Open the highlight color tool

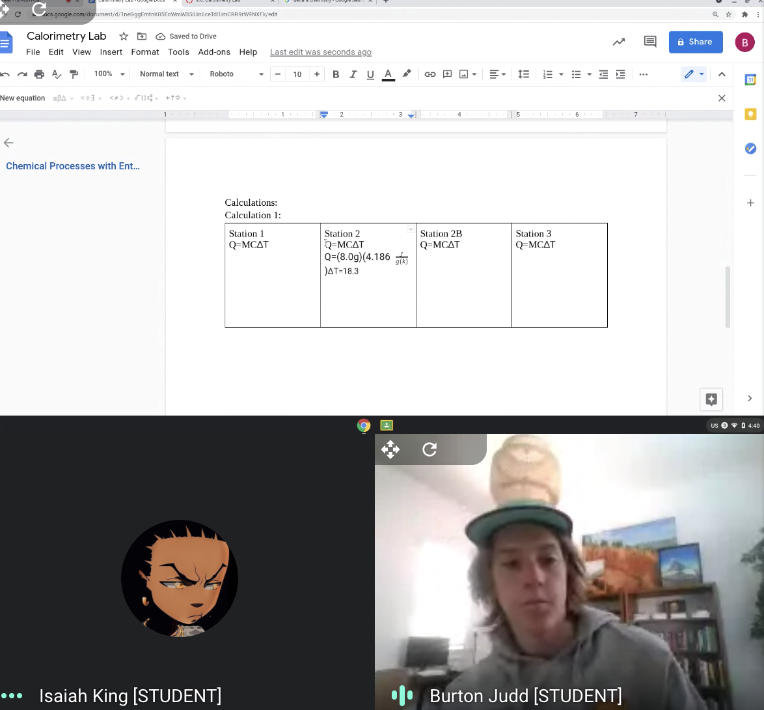[x=406, y=74]
